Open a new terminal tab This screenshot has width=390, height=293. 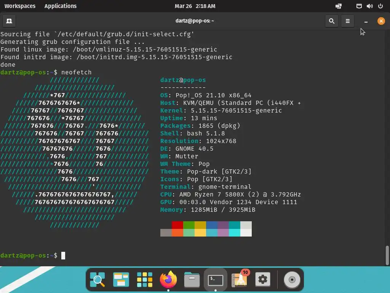click(x=9, y=21)
